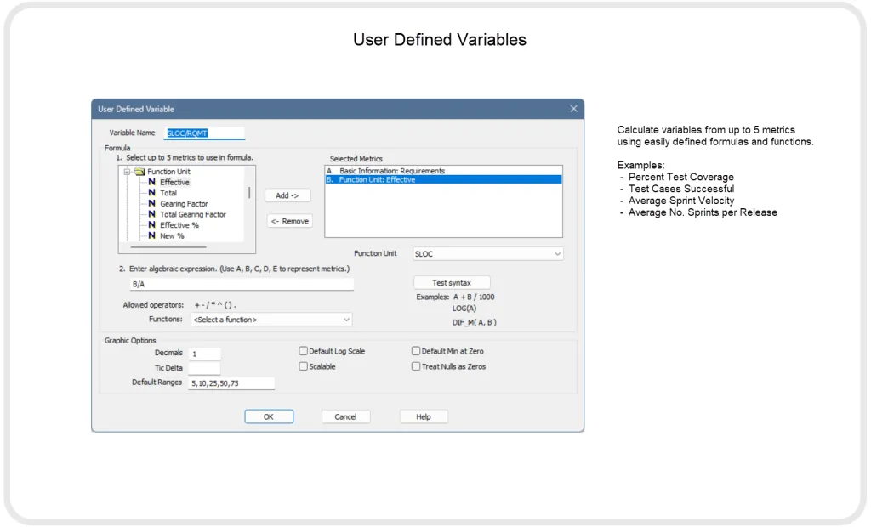Click the metrics tree horizontal scrollbar
This screenshot has width=871, height=527.
click(x=168, y=246)
